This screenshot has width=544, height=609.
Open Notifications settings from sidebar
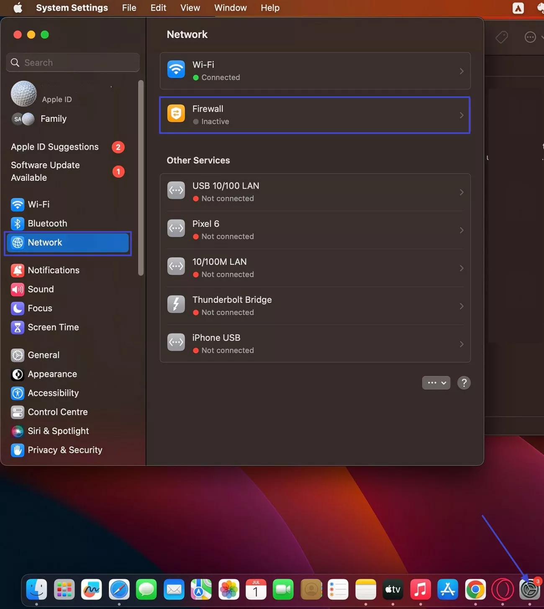53,270
